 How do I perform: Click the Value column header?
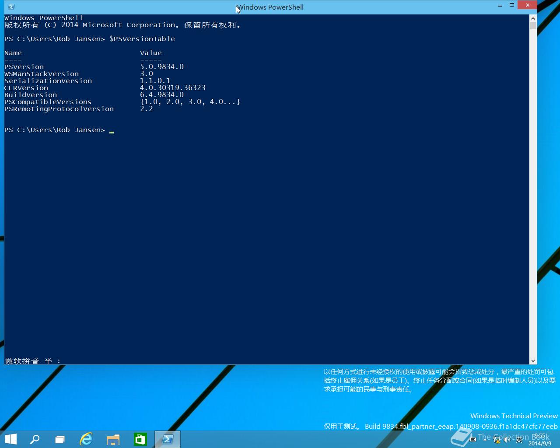(151, 53)
